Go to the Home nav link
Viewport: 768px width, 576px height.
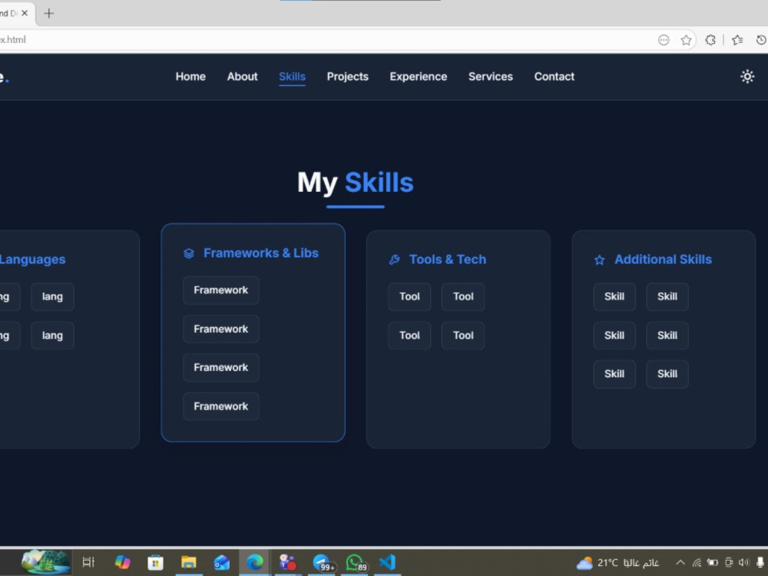(x=190, y=76)
